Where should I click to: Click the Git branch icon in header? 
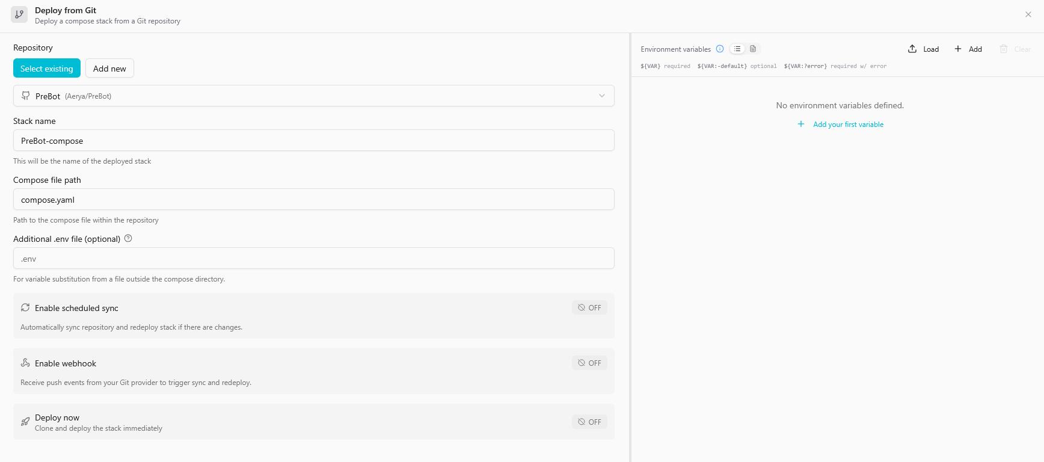(19, 14)
